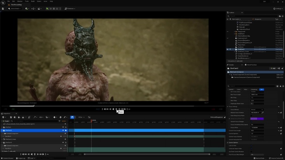Open the Cmd console type dropdown
The image size is (285, 160).
32,158
